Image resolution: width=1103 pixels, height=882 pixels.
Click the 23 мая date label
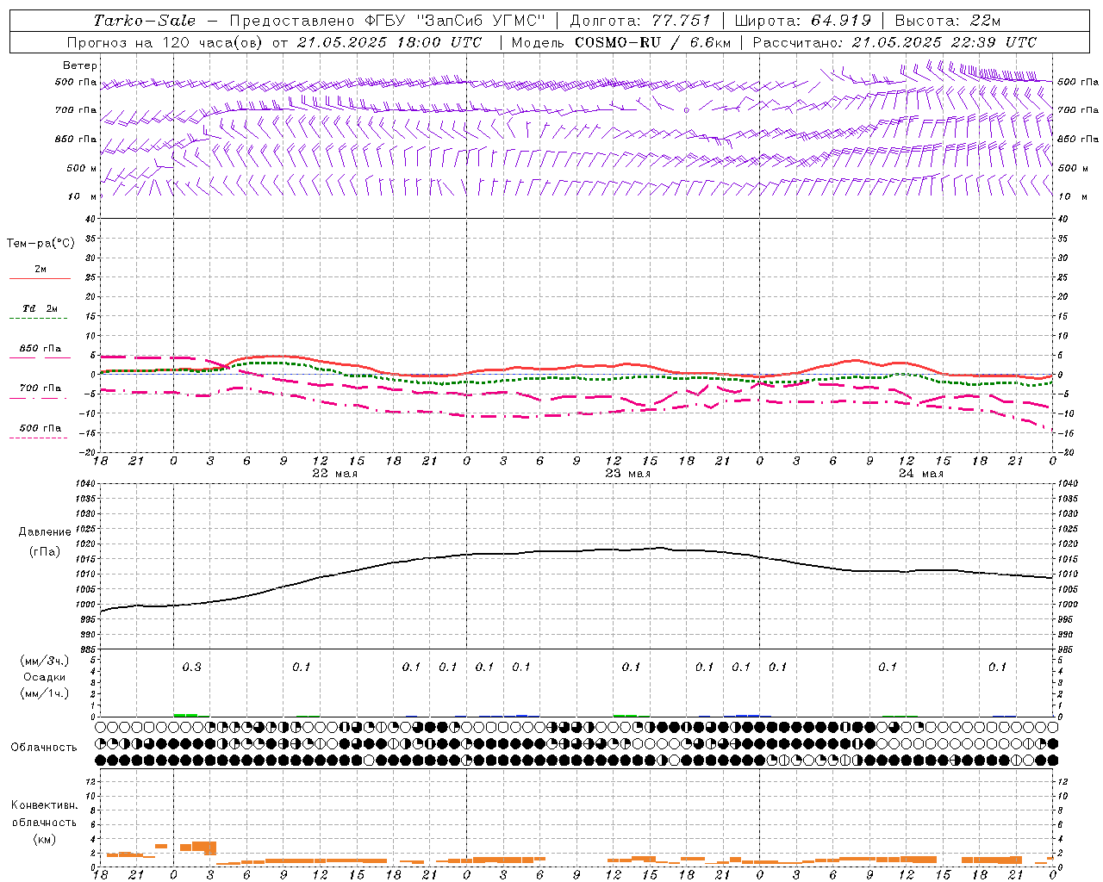627,474
